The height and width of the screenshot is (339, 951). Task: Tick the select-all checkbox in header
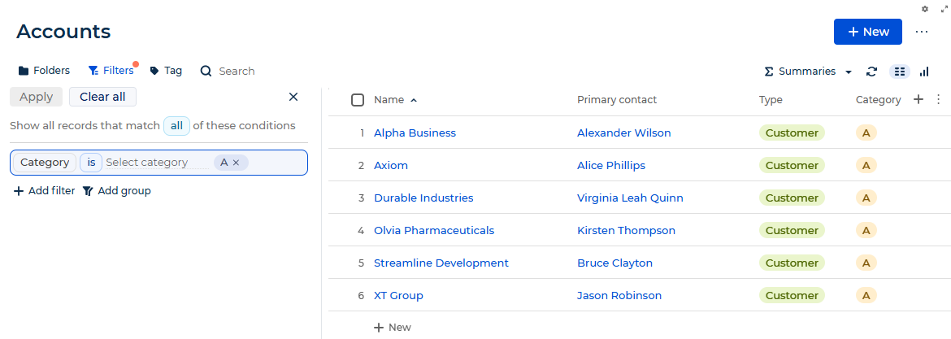(358, 100)
